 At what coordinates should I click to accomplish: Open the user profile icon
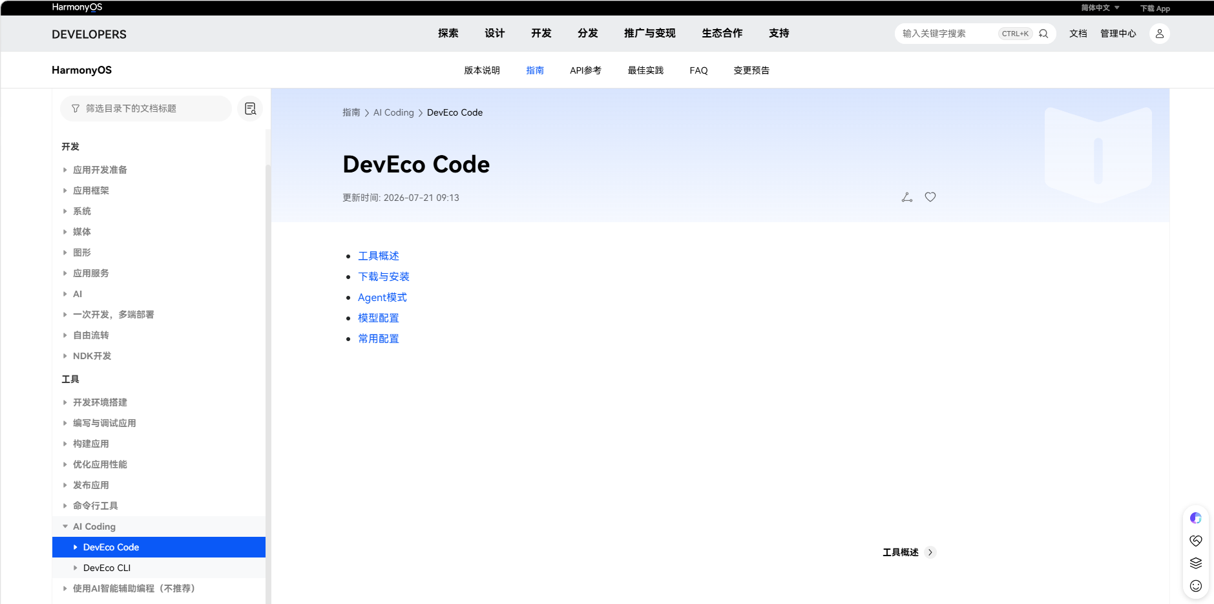coord(1160,34)
